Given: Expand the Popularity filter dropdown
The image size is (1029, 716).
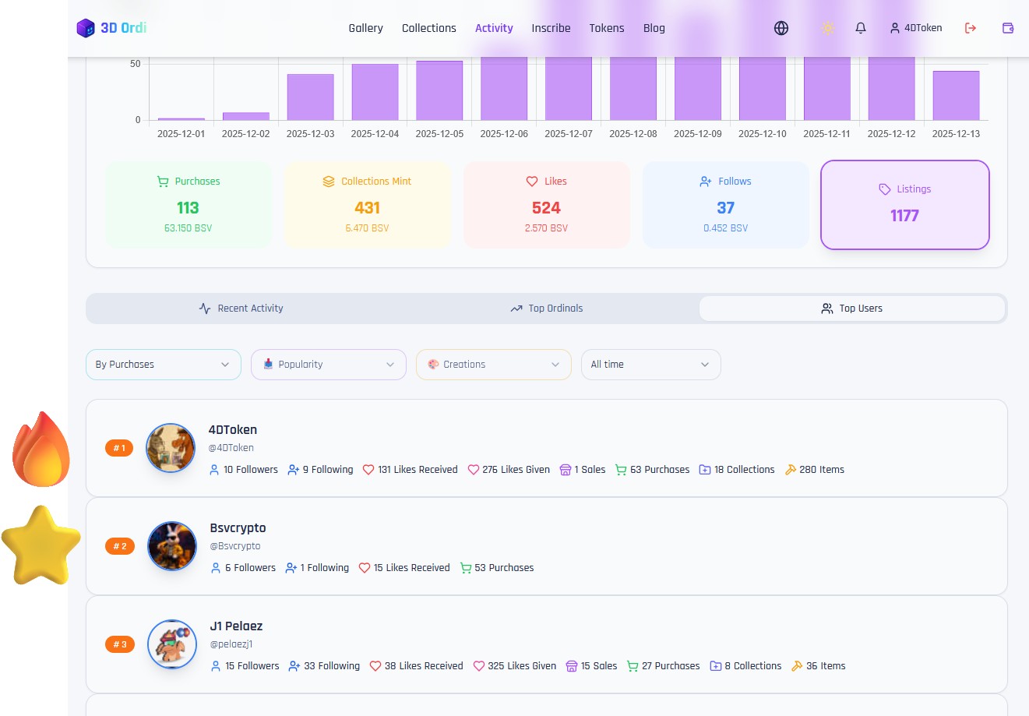Looking at the screenshot, I should [x=329, y=365].
